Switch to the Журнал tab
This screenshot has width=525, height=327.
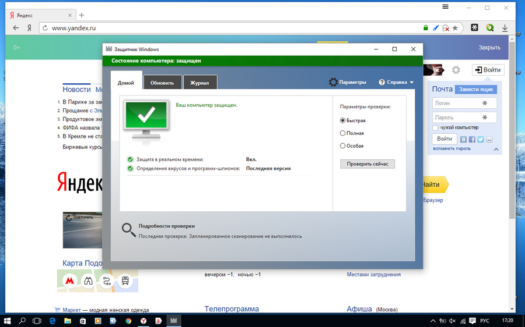click(x=199, y=83)
